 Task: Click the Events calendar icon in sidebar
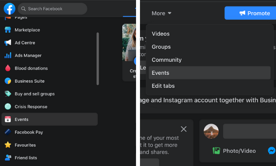(x=8, y=119)
